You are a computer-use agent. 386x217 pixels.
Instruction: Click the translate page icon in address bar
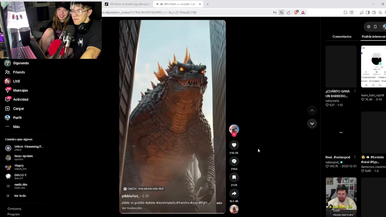(281, 12)
